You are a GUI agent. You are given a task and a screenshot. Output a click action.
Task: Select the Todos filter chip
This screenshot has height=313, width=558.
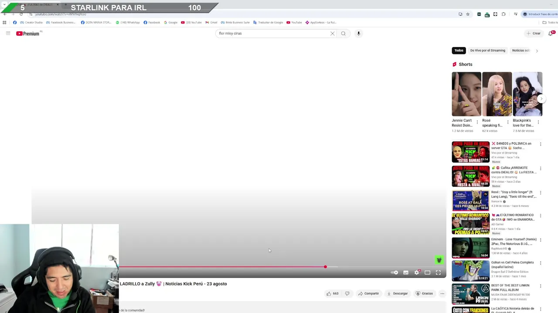(x=459, y=50)
